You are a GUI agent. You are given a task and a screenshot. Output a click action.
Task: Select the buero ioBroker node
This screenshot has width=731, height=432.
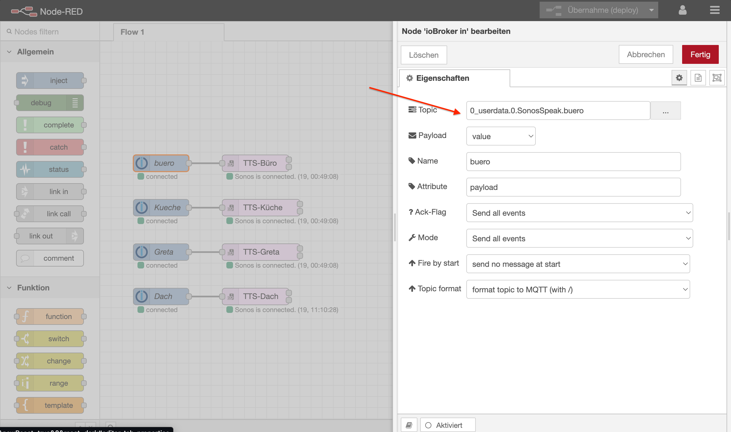click(162, 163)
